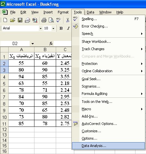Close the open Tools menu
The image size is (146, 154).
[78, 12]
